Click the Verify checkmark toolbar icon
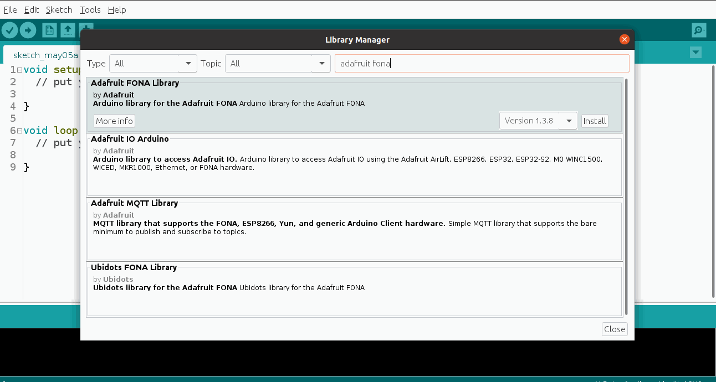The width and height of the screenshot is (716, 382). 9,30
